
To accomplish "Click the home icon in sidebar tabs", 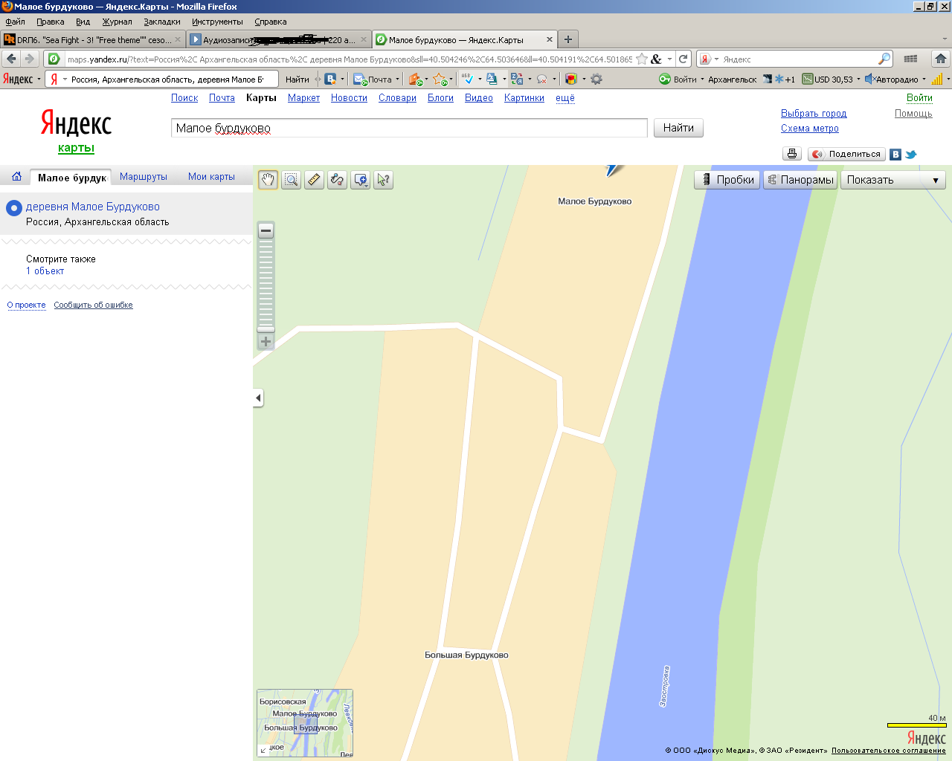I will pyautogui.click(x=16, y=177).
